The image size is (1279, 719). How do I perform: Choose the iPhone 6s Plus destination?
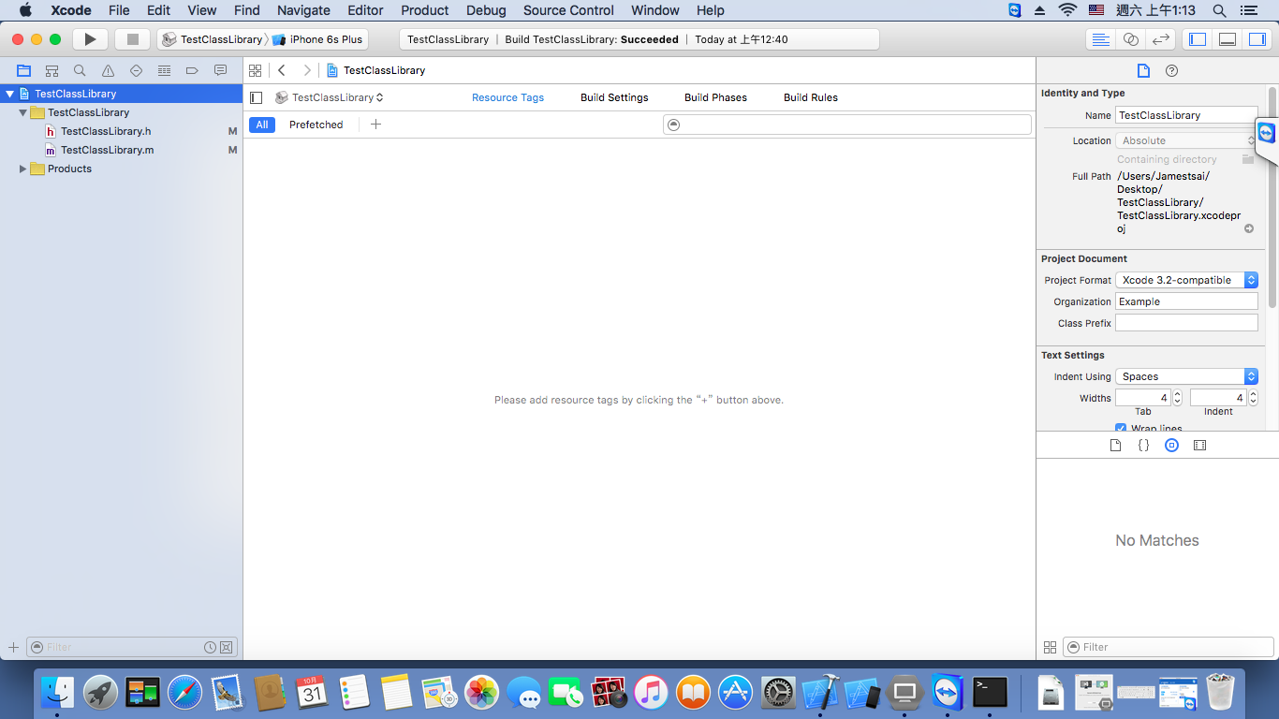(317, 39)
